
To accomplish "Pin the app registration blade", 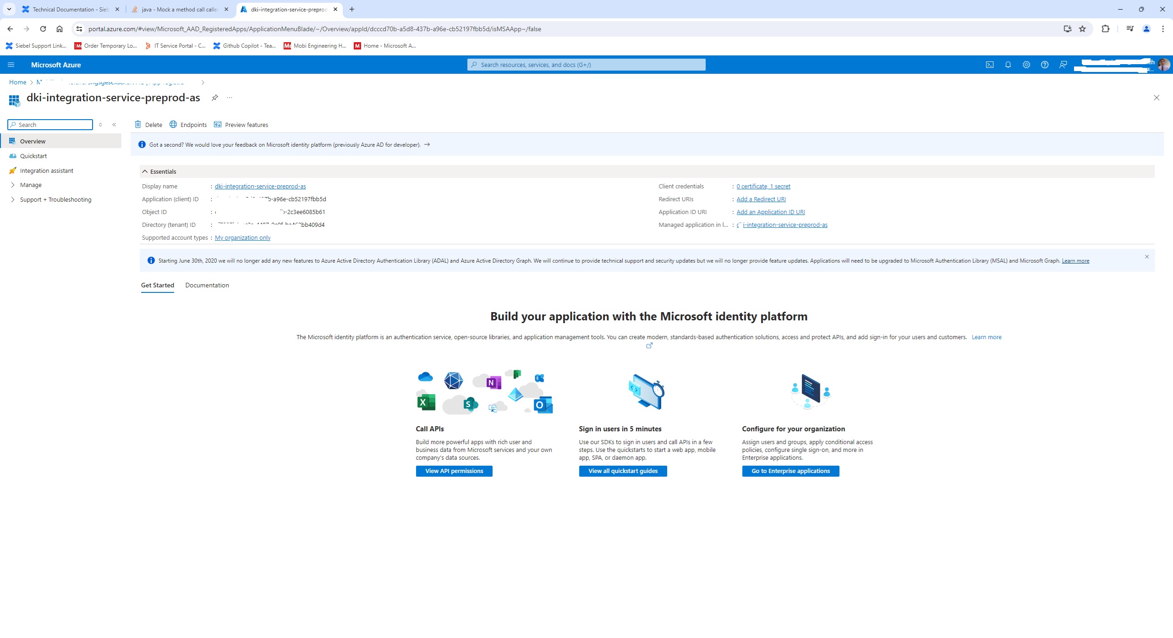I will point(214,98).
